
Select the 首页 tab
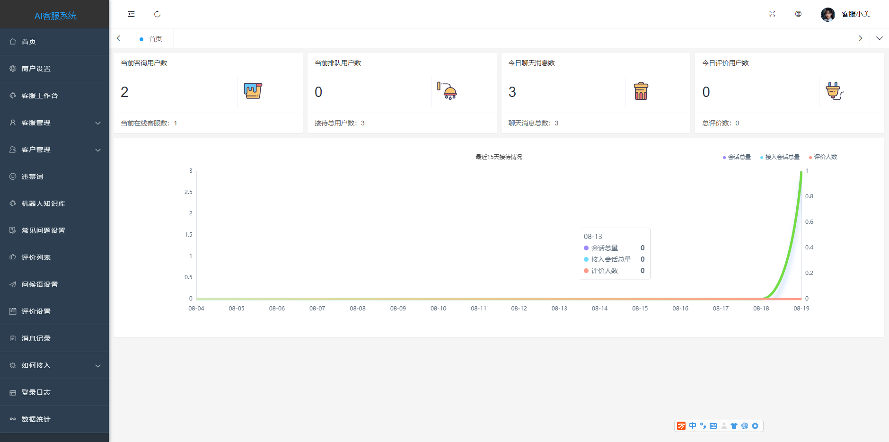pyautogui.click(x=155, y=39)
